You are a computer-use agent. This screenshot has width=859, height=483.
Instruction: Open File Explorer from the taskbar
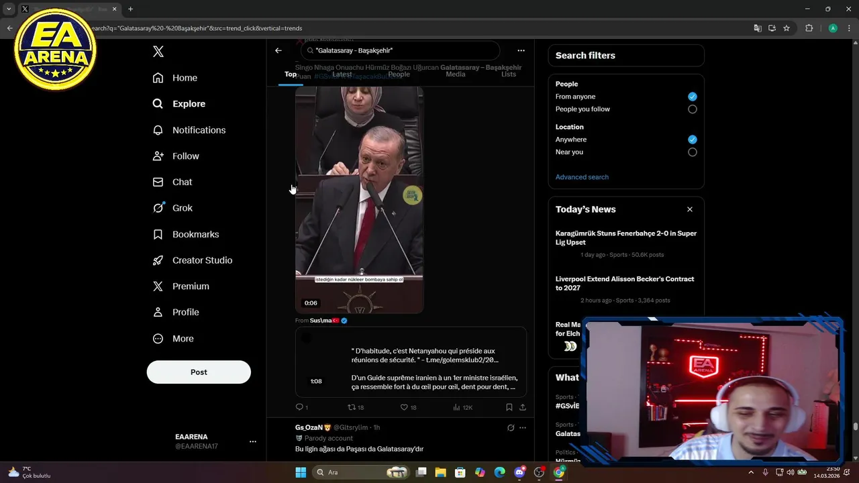441,472
